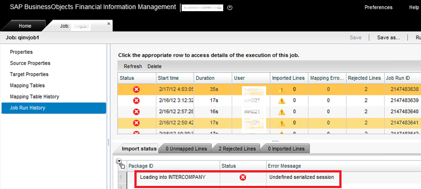
Task: Select Source Properties in the left menu
Action: click(x=30, y=63)
